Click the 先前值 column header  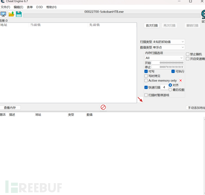click(112, 25)
